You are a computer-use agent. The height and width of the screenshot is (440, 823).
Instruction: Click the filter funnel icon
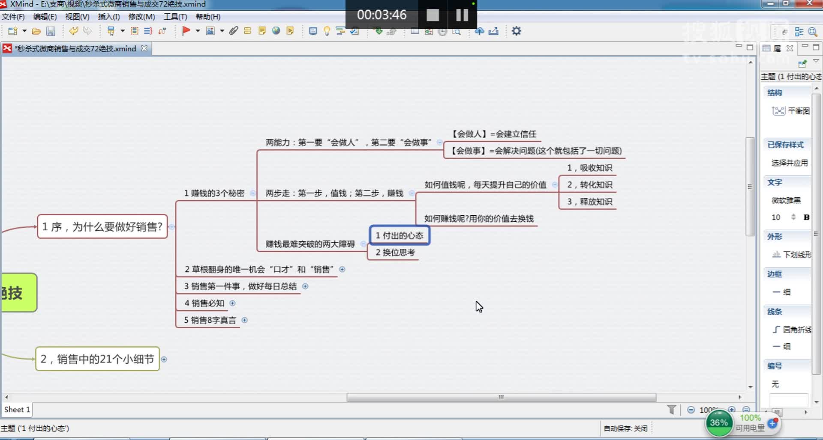click(x=672, y=410)
